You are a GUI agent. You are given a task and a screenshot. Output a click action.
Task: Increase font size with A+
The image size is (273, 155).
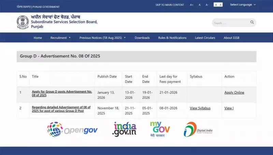191,5
